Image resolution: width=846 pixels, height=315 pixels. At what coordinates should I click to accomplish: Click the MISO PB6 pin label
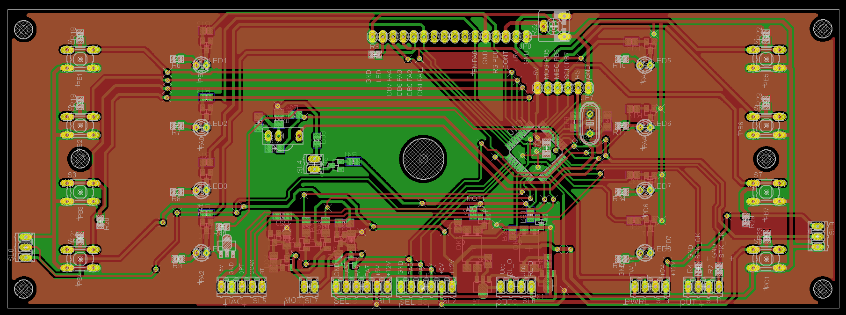[x=557, y=64]
